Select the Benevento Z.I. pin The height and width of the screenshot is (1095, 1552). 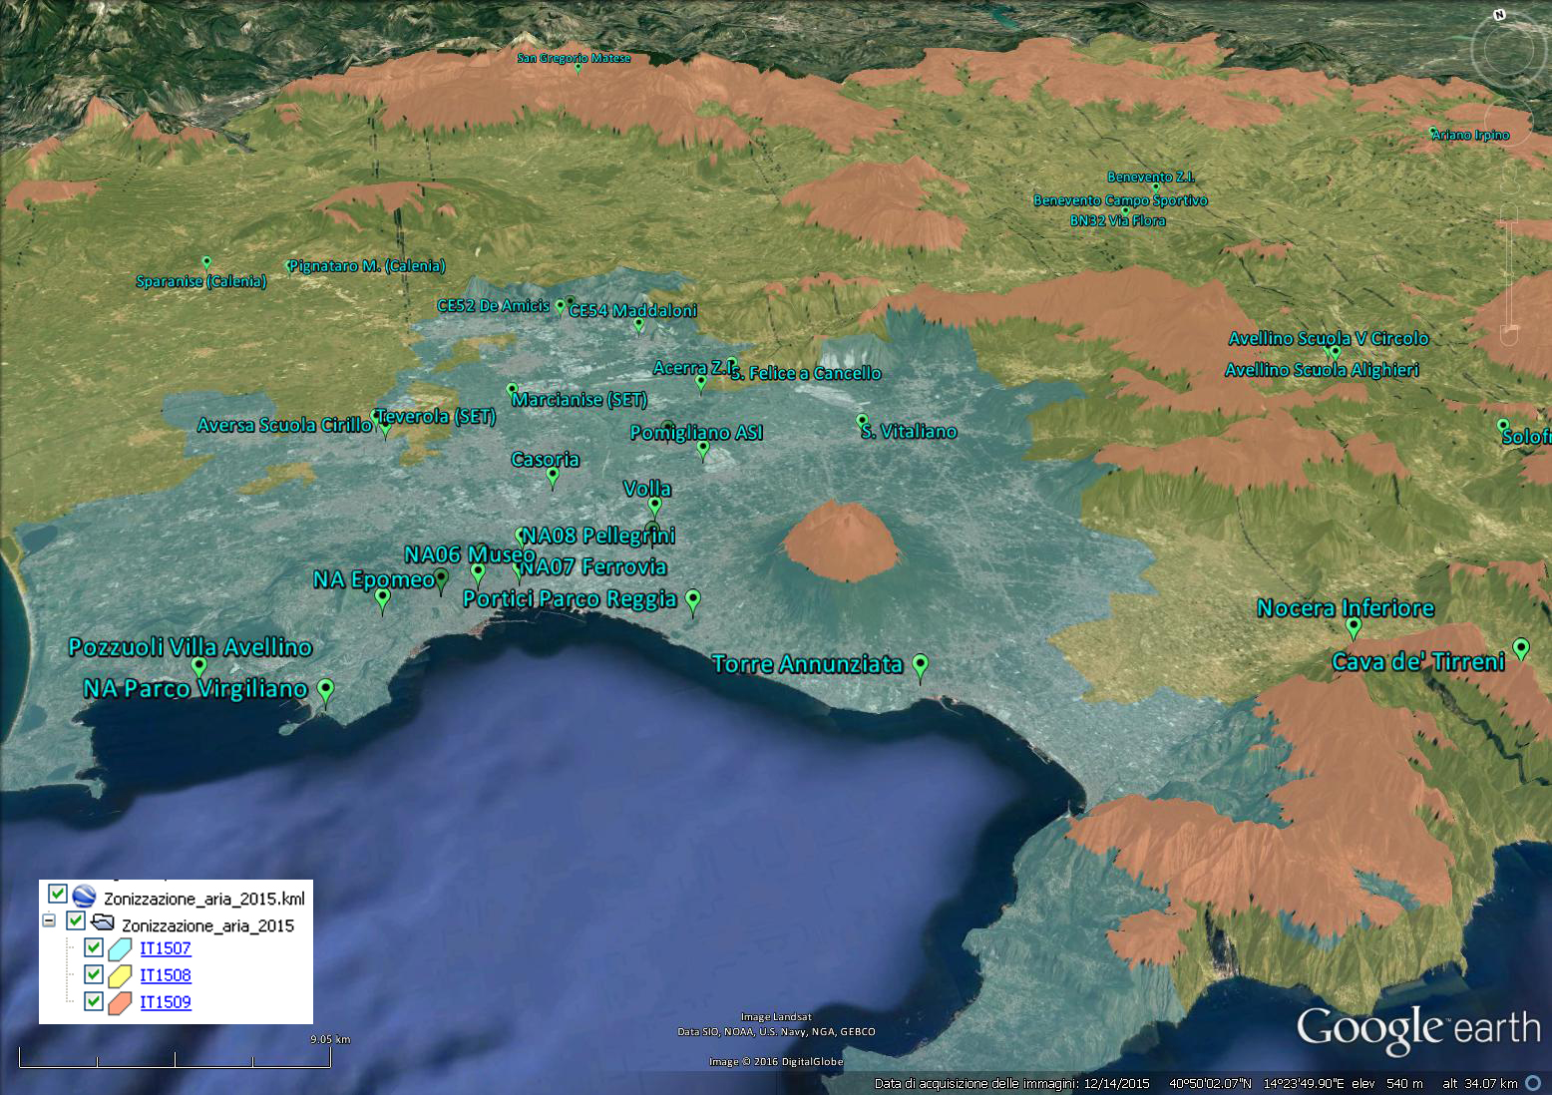click(1156, 187)
